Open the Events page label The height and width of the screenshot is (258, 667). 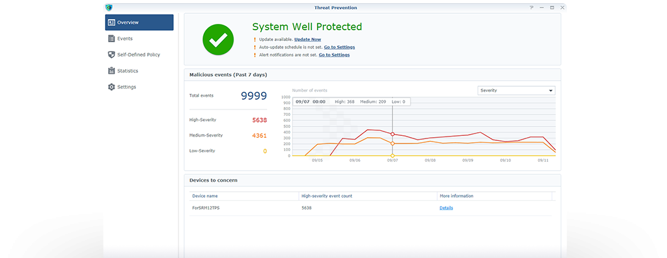pos(125,39)
